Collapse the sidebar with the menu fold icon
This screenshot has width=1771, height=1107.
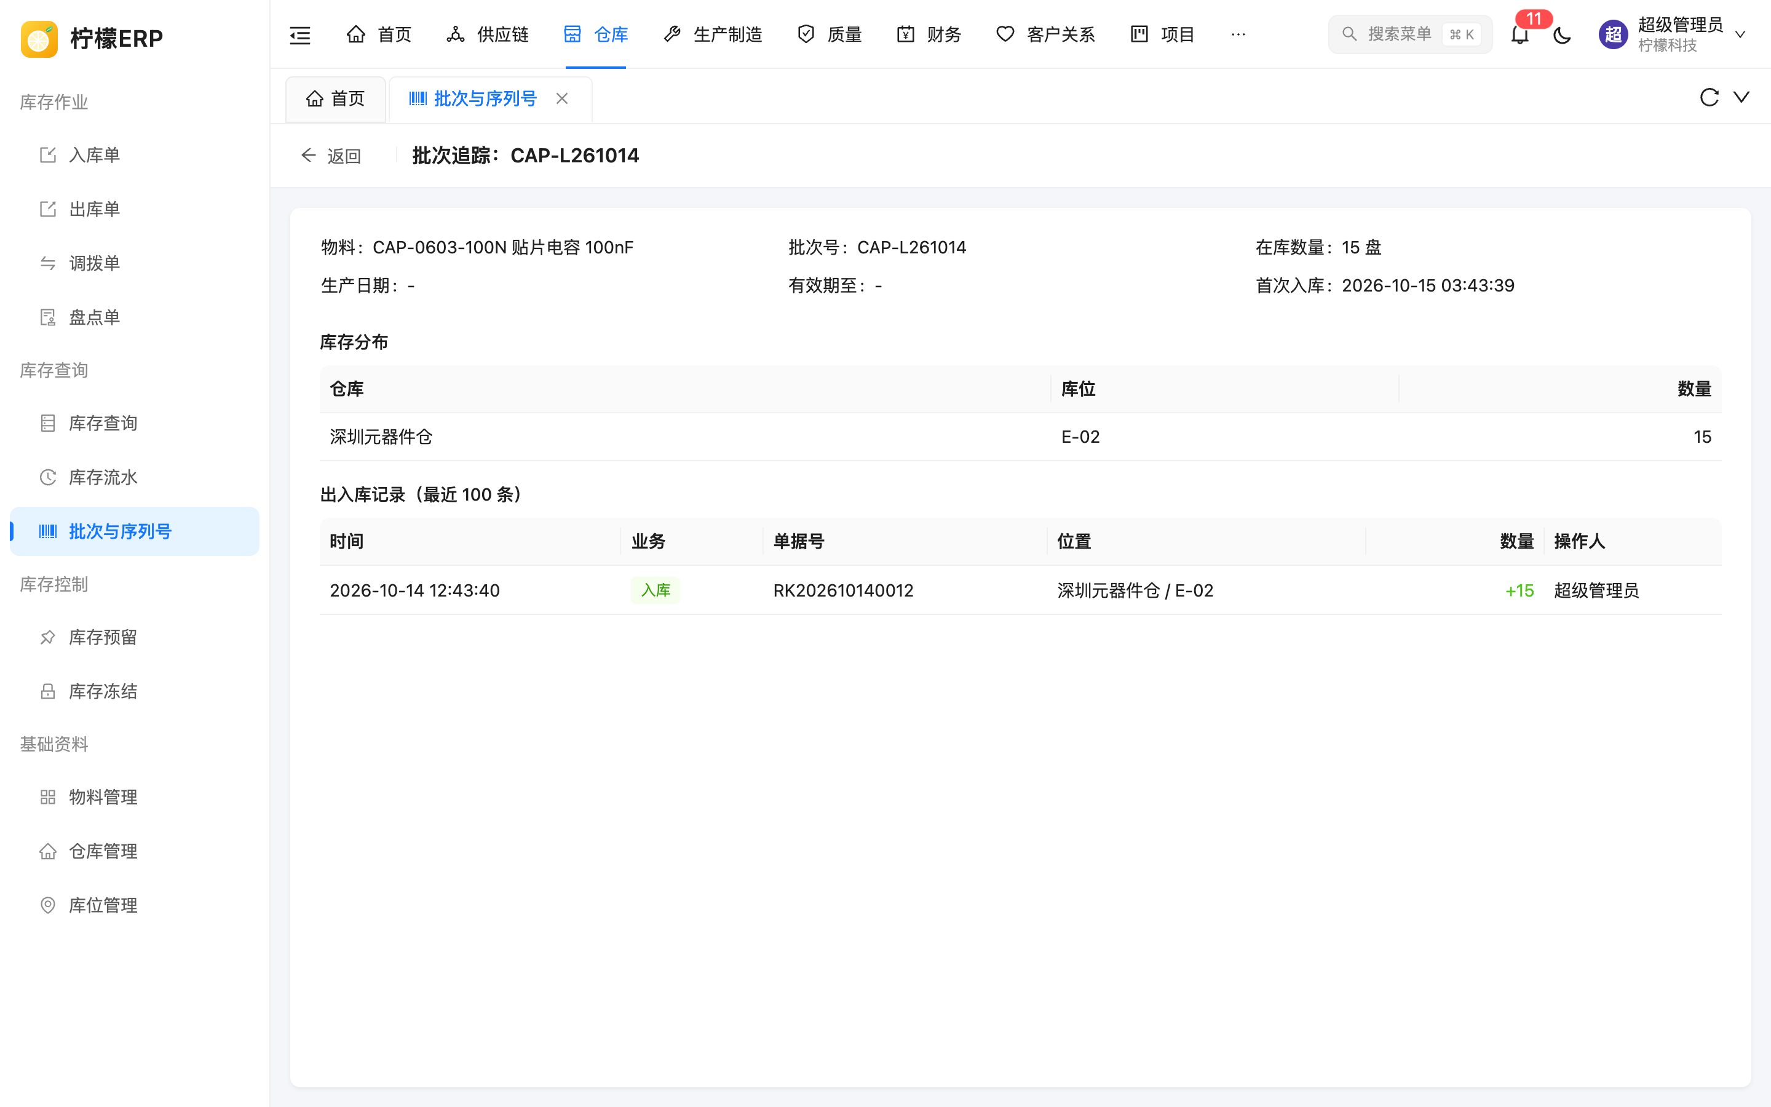click(x=300, y=34)
